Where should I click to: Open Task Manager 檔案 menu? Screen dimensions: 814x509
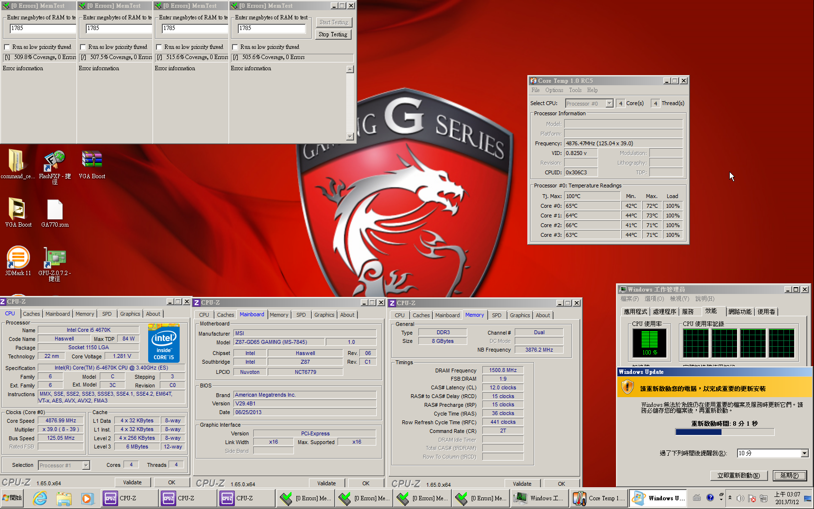coord(630,299)
